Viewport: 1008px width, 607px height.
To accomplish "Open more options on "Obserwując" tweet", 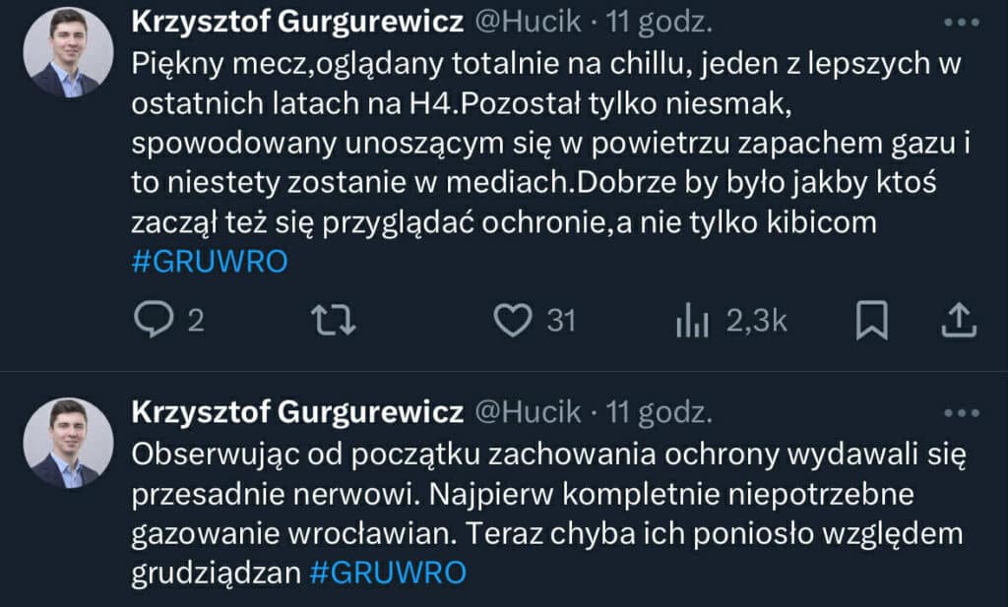I will tap(961, 412).
